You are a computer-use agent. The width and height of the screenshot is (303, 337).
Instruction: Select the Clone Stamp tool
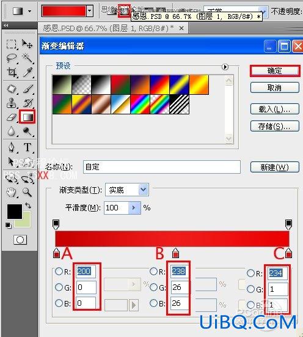[x=12, y=103]
